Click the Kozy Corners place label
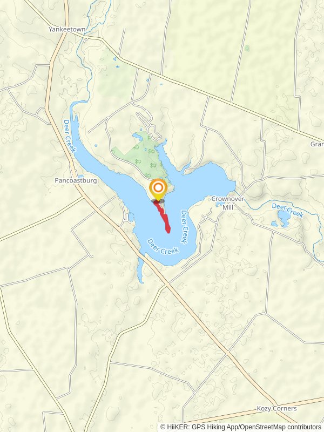This screenshot has height=432, width=324. [x=276, y=408]
